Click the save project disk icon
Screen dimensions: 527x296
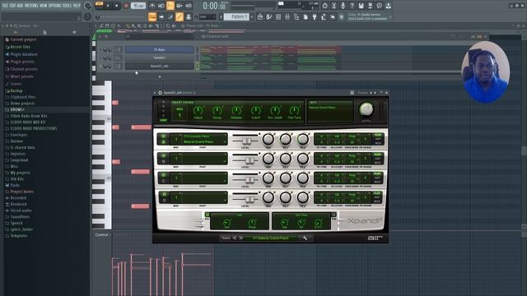point(361,6)
